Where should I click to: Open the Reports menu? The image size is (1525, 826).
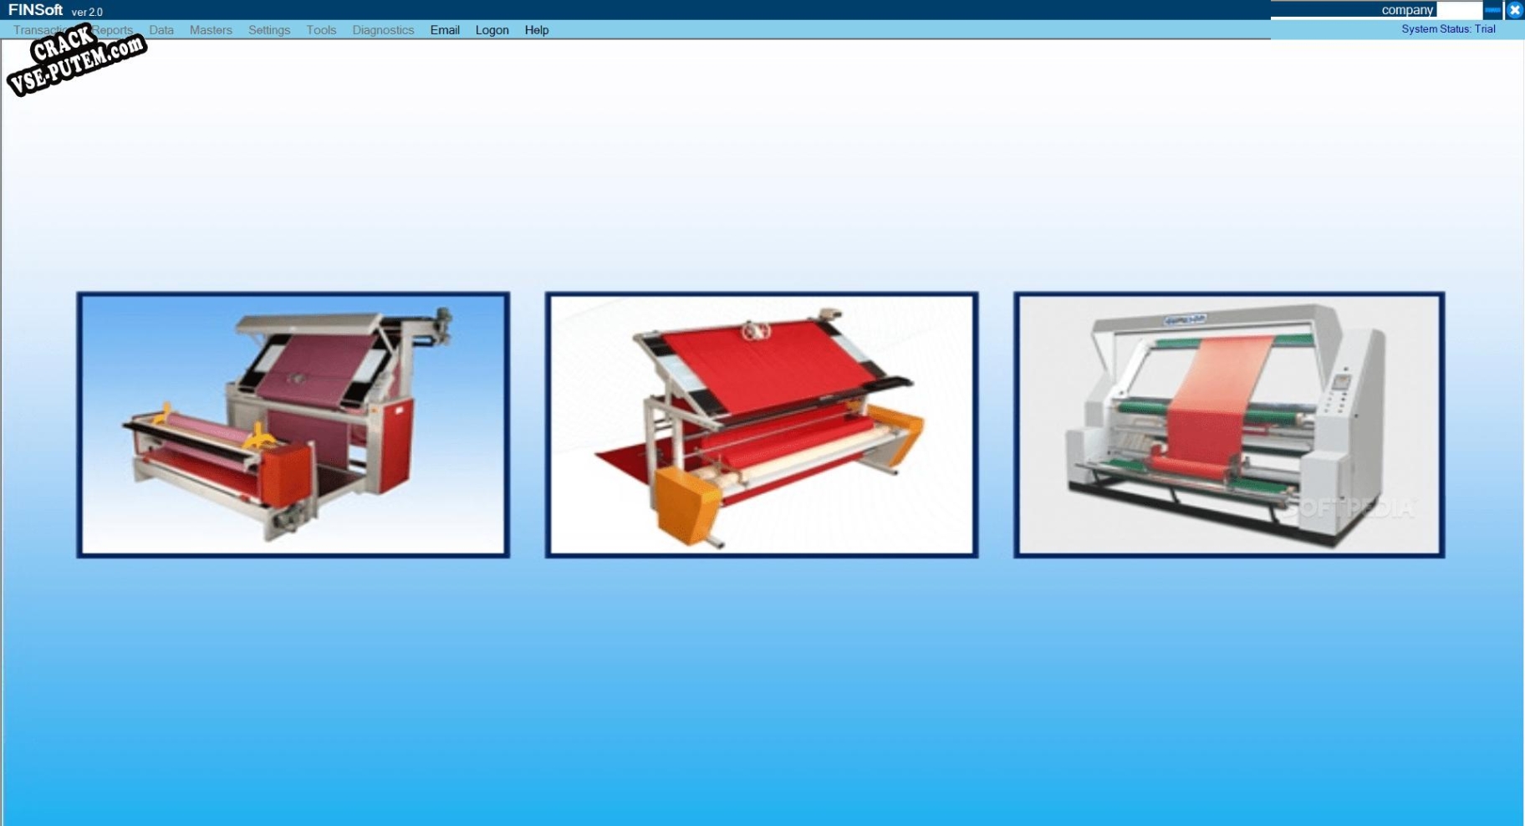[x=113, y=30]
